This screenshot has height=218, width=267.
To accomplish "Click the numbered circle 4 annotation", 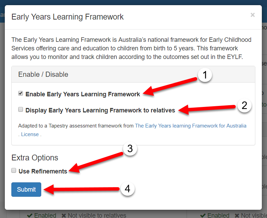I will point(127,189).
